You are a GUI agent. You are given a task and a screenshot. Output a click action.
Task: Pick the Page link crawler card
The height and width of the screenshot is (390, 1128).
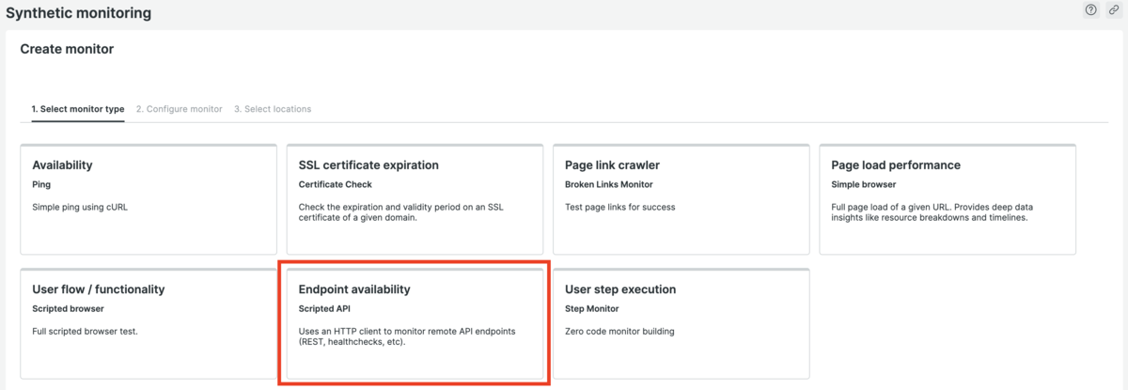click(681, 199)
